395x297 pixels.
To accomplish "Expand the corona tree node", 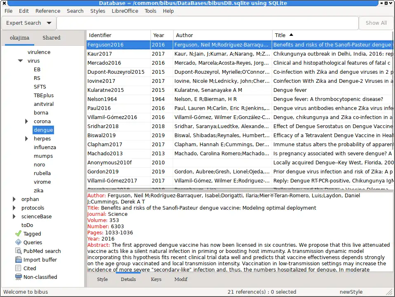I will click(26, 122).
